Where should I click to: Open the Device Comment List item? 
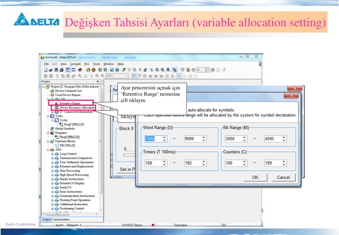(68, 91)
